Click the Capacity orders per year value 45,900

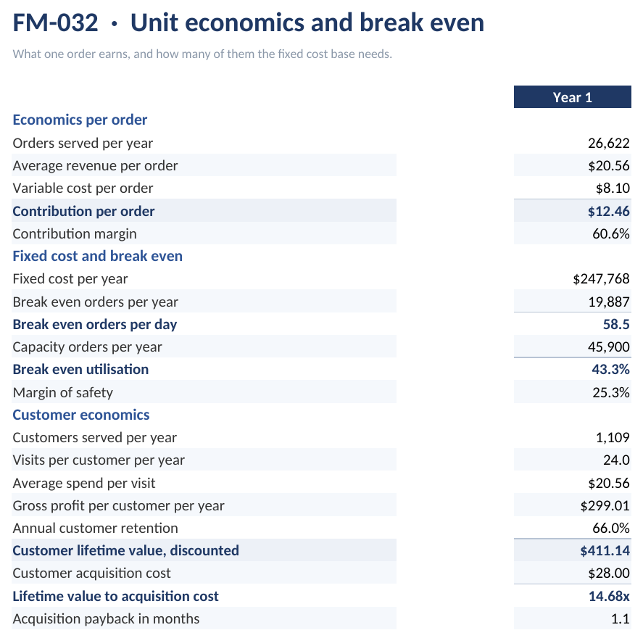[x=608, y=347]
